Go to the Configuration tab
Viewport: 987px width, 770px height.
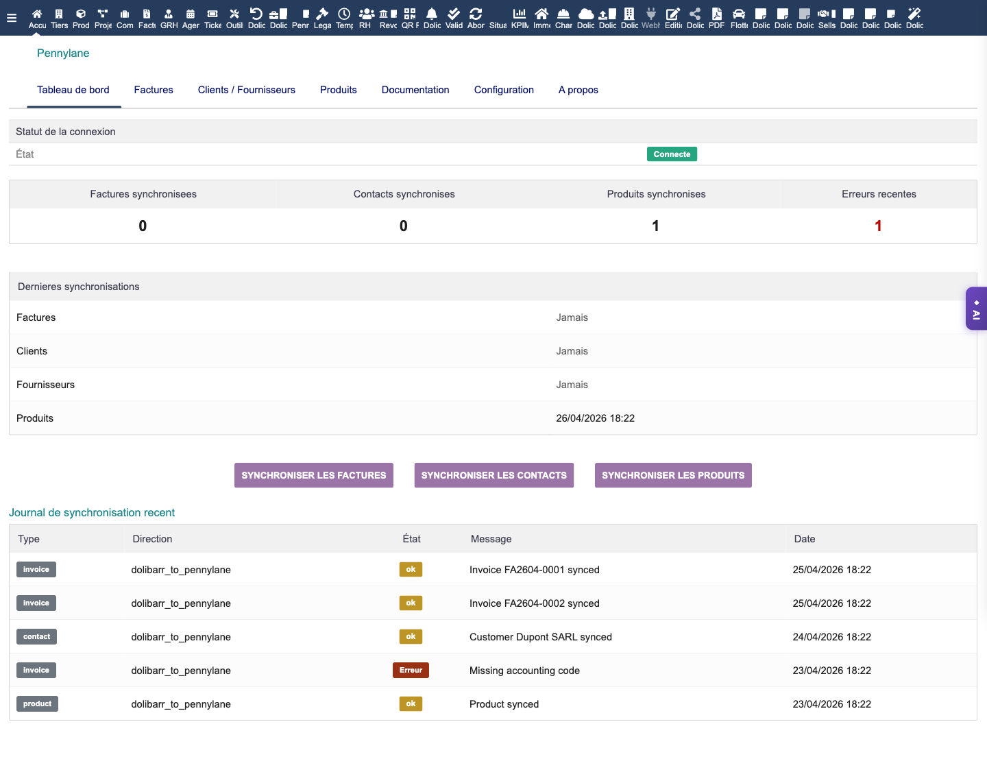click(x=504, y=90)
